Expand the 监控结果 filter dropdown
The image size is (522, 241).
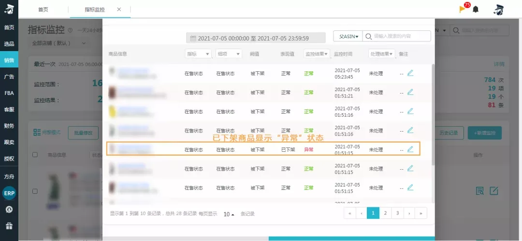tap(316, 54)
